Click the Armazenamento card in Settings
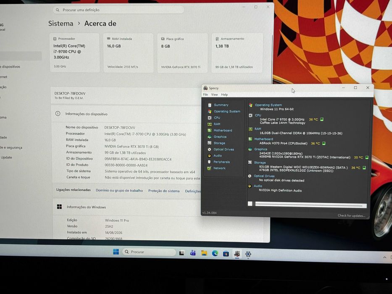 coord(237,53)
